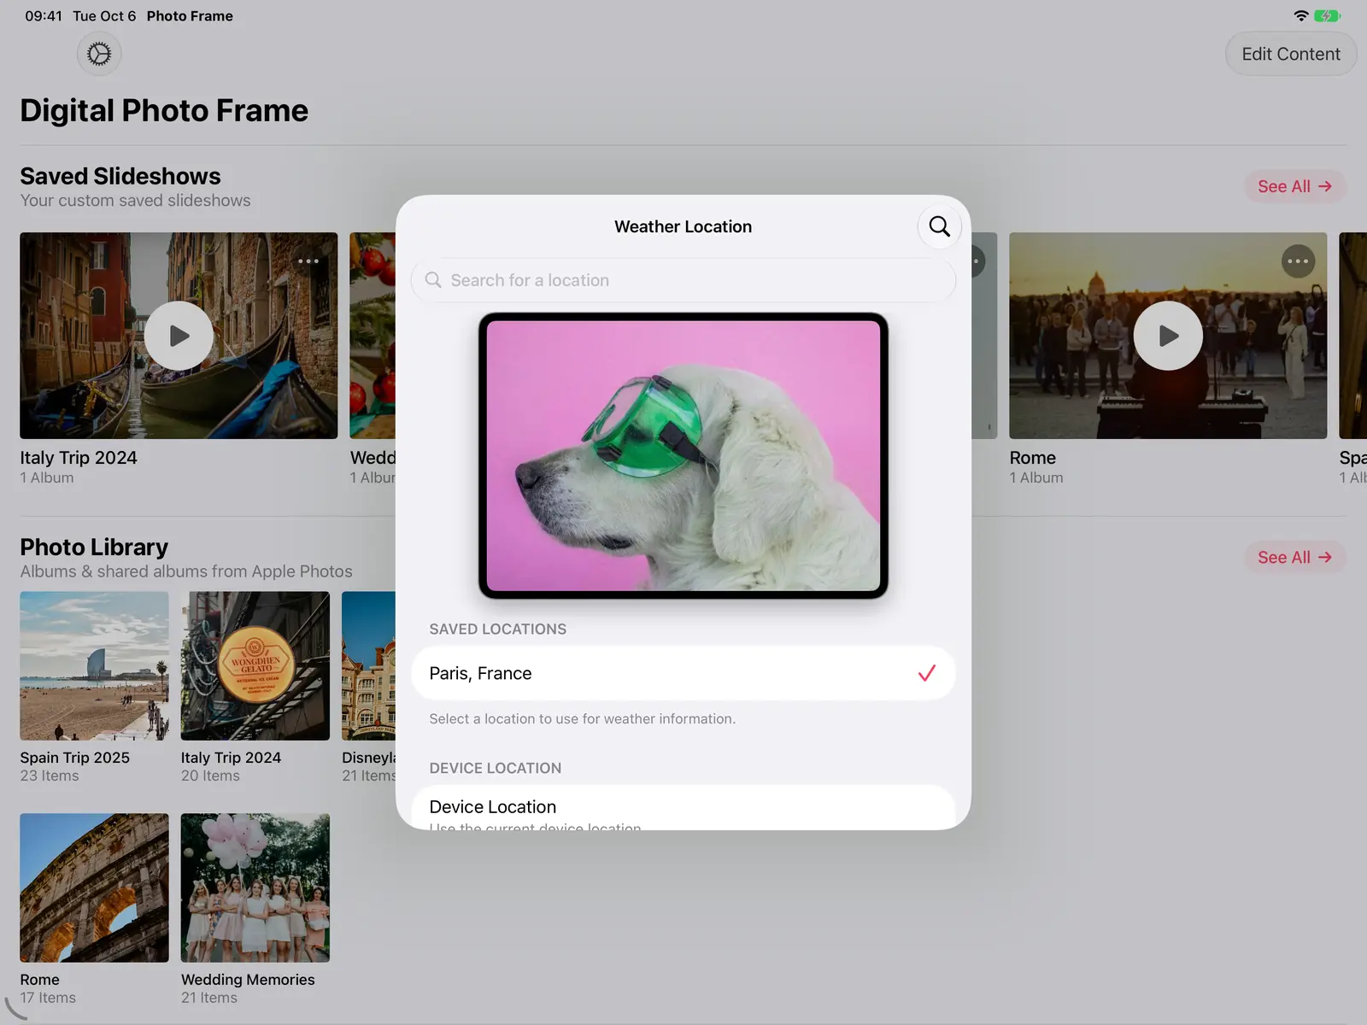The image size is (1367, 1025).
Task: Choose the Device Location option
Action: tap(683, 808)
